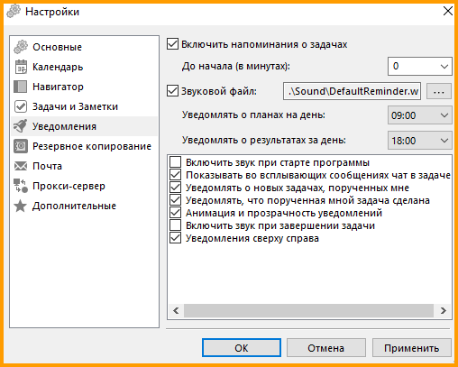Open the 18:00 daily results time dropdown
Screen dimensions: 458x367
coord(420,141)
